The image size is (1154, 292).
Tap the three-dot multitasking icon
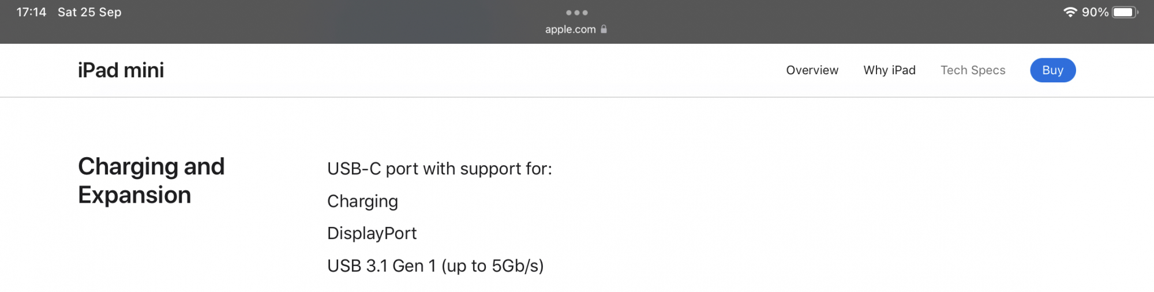(576, 13)
